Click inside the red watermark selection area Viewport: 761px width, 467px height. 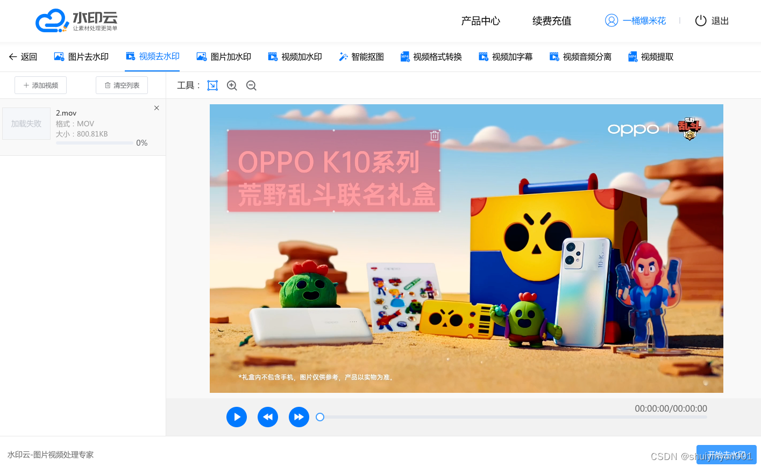point(333,171)
